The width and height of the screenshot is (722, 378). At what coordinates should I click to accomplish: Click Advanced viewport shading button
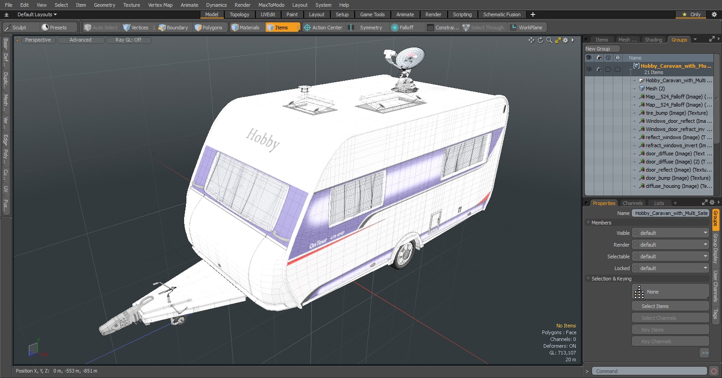[81, 40]
